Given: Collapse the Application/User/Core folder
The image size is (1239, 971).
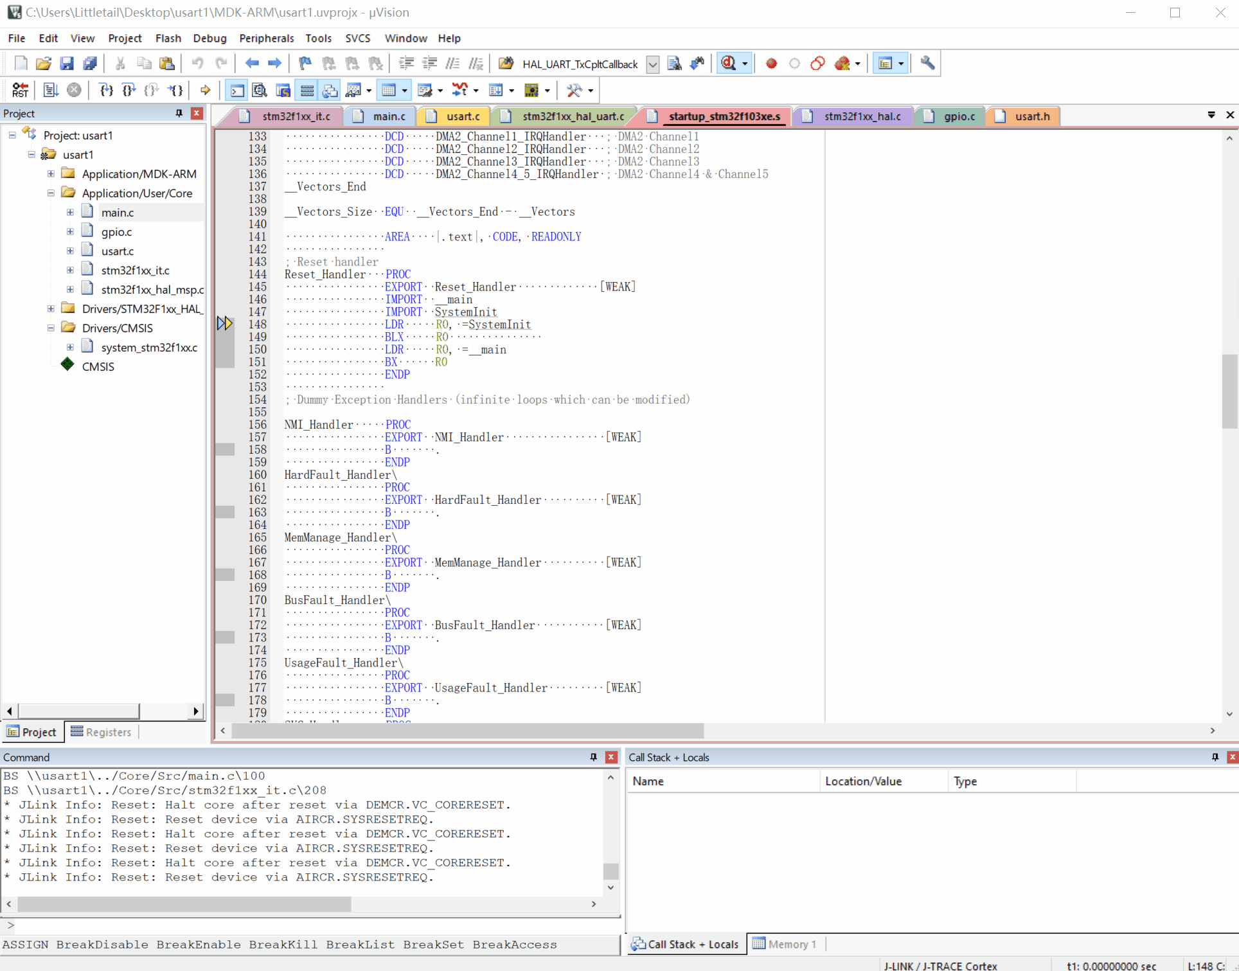Looking at the screenshot, I should (x=51, y=193).
